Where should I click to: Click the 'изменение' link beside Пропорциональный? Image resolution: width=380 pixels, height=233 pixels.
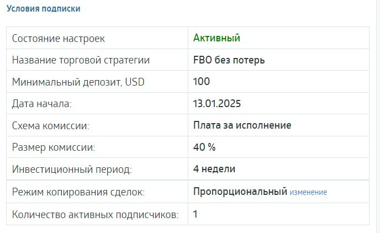(x=308, y=192)
